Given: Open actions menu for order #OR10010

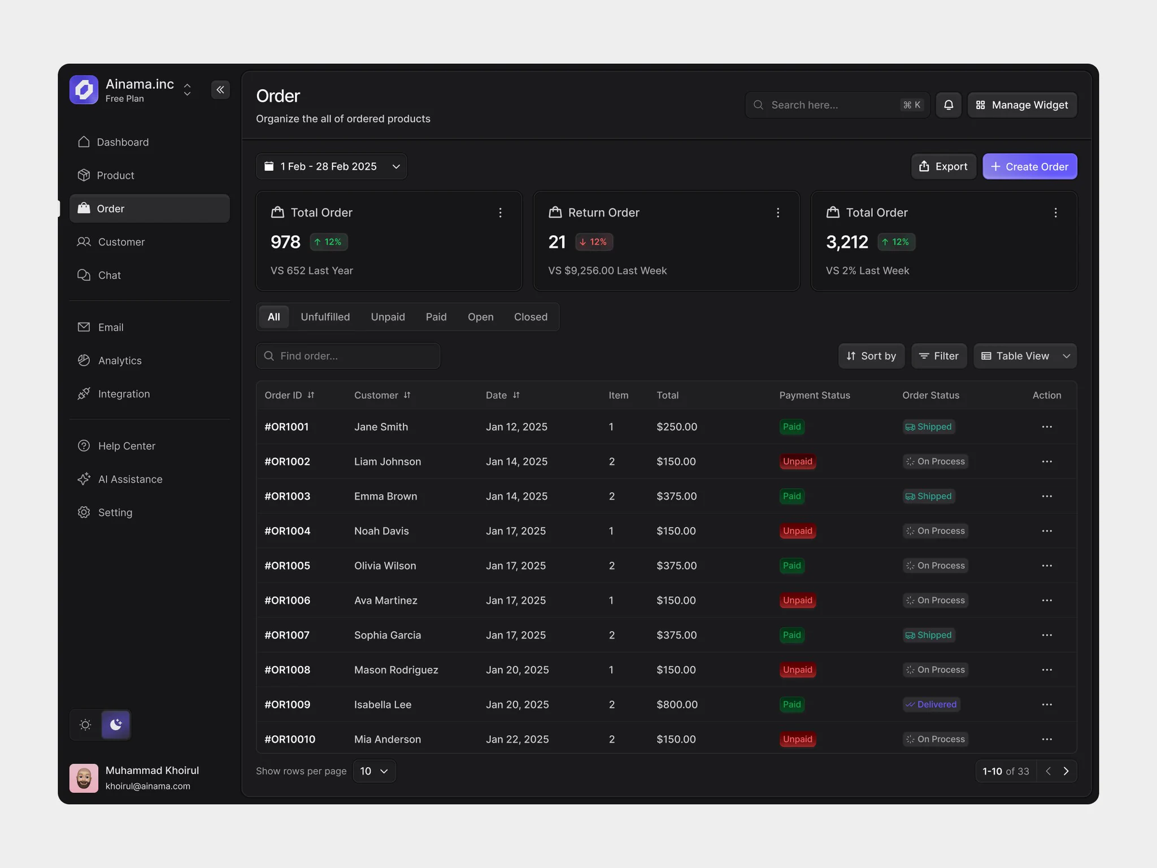Looking at the screenshot, I should tap(1047, 739).
